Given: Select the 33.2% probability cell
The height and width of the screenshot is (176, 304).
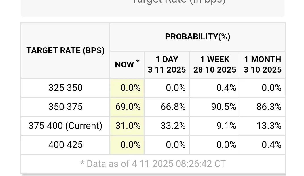Looking at the screenshot, I should tap(173, 126).
